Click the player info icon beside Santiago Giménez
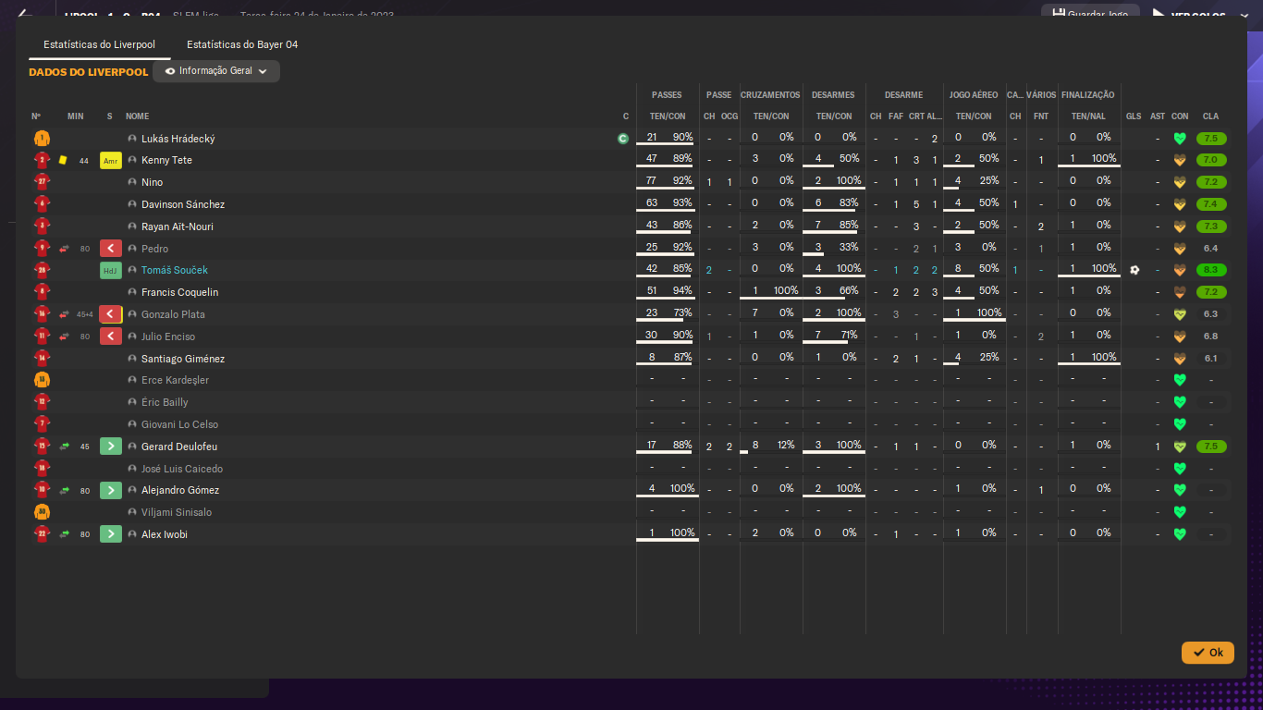The image size is (1263, 710). pyautogui.click(x=132, y=359)
